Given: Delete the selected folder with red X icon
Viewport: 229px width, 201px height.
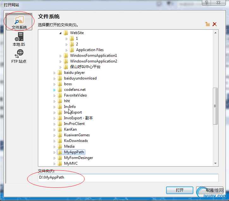Looking at the screenshot, I should (214, 24).
